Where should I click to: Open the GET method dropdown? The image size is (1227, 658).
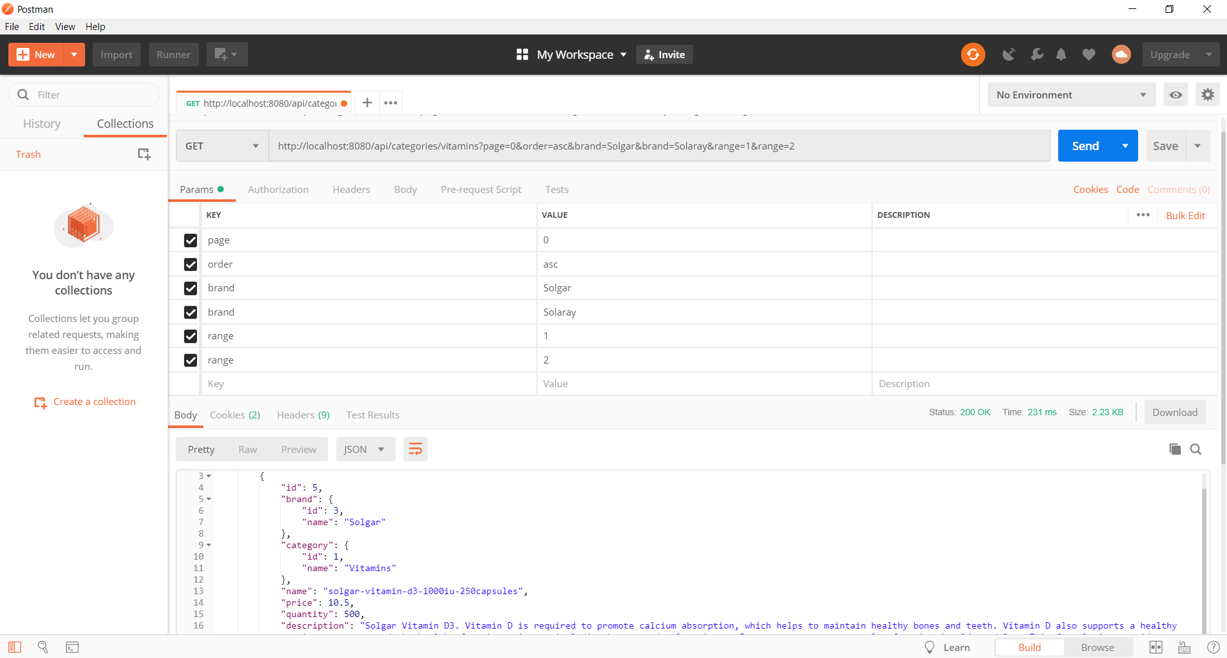click(x=222, y=146)
